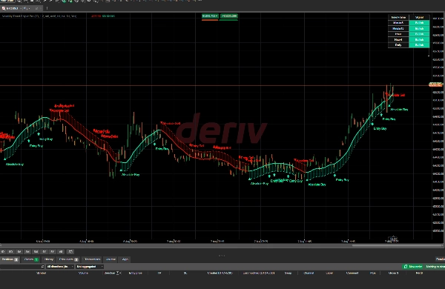Image resolution: width=445 pixels, height=289 pixels.
Task: Click the green Buy price button above the chart
Action: click(228, 16)
